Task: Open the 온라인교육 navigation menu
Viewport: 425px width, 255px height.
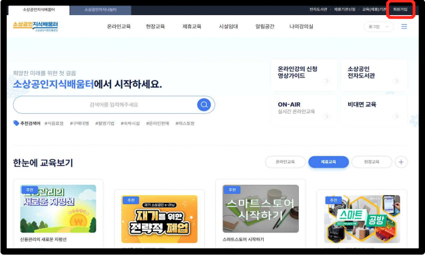Action: (x=119, y=27)
